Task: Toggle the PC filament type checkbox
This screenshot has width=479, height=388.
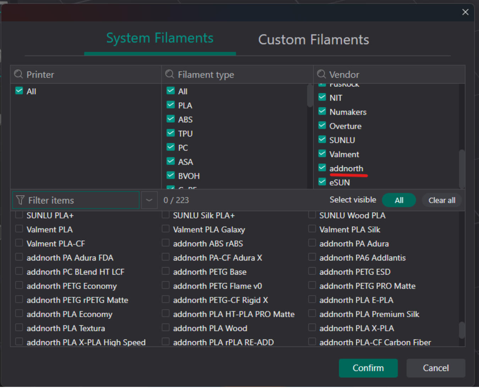Action: click(x=171, y=147)
